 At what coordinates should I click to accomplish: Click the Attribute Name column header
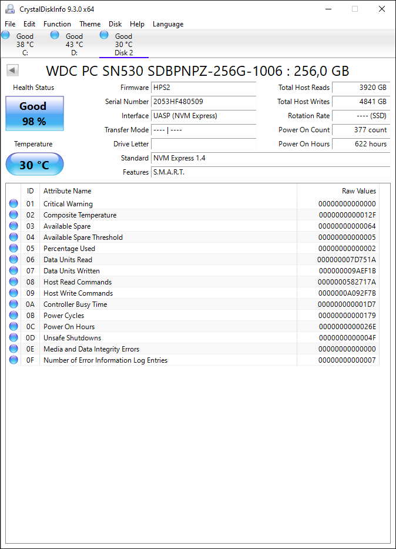[168, 191]
